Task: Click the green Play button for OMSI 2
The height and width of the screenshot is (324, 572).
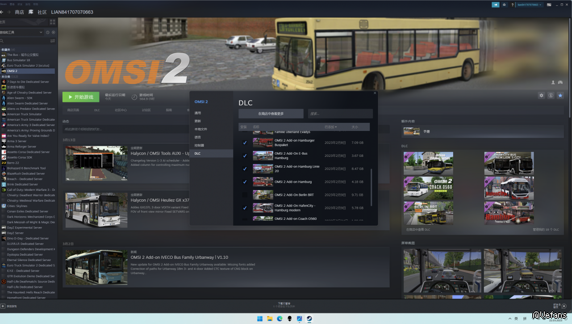Action: (81, 97)
